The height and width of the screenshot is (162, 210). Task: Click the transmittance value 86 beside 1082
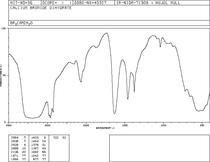click(44, 152)
